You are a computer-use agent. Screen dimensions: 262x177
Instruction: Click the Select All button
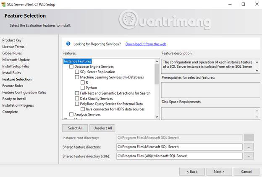click(75, 128)
